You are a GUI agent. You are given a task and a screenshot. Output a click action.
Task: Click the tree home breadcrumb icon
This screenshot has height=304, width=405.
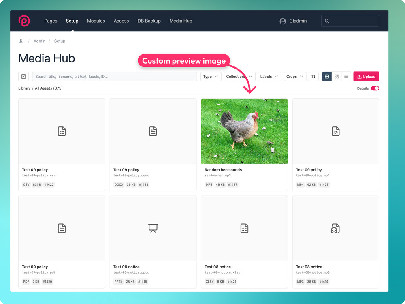[x=21, y=41]
